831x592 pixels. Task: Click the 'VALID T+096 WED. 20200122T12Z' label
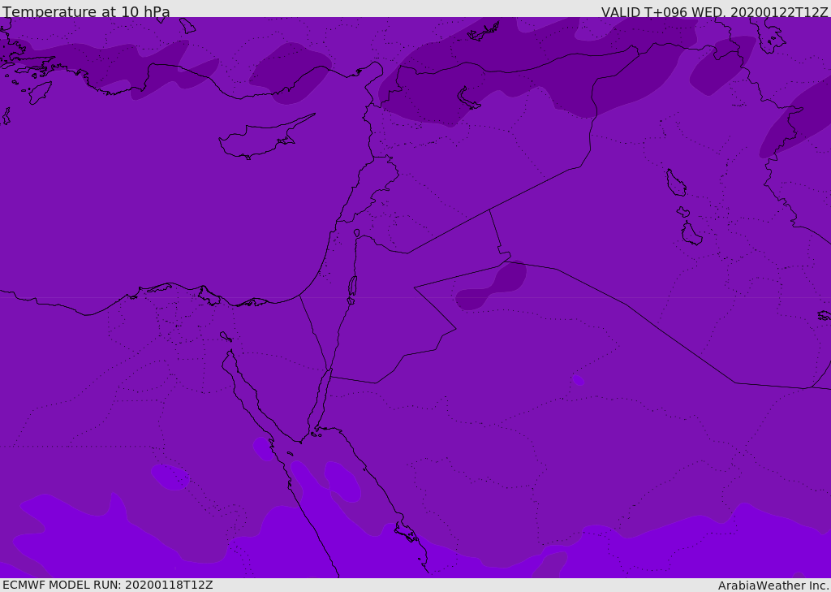(714, 12)
